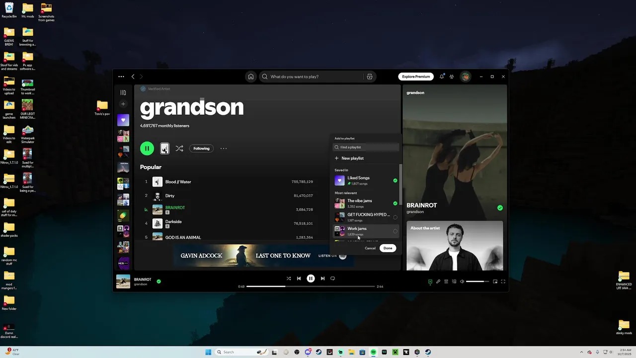Viewport: 636px width, 358px height.
Task: Open the About the artist card
Action: click(455, 246)
